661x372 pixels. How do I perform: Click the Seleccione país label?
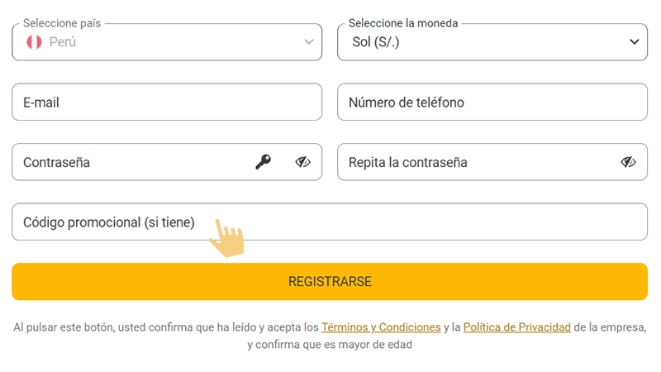63,24
